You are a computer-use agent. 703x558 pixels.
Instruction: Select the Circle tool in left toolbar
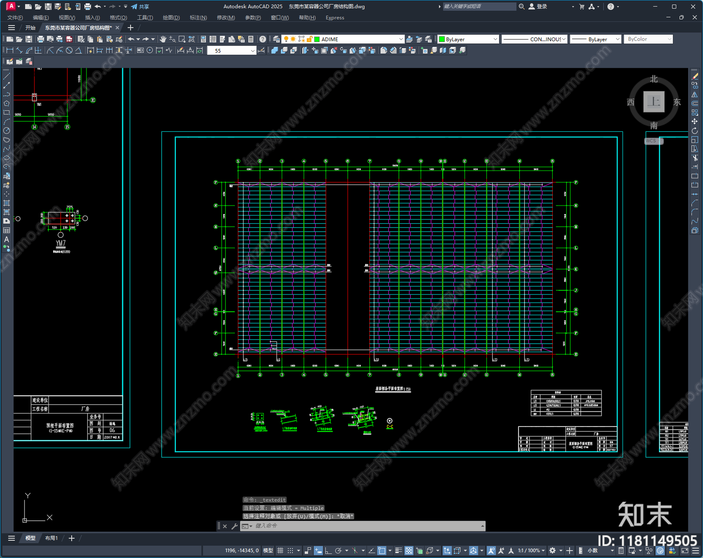7,130
